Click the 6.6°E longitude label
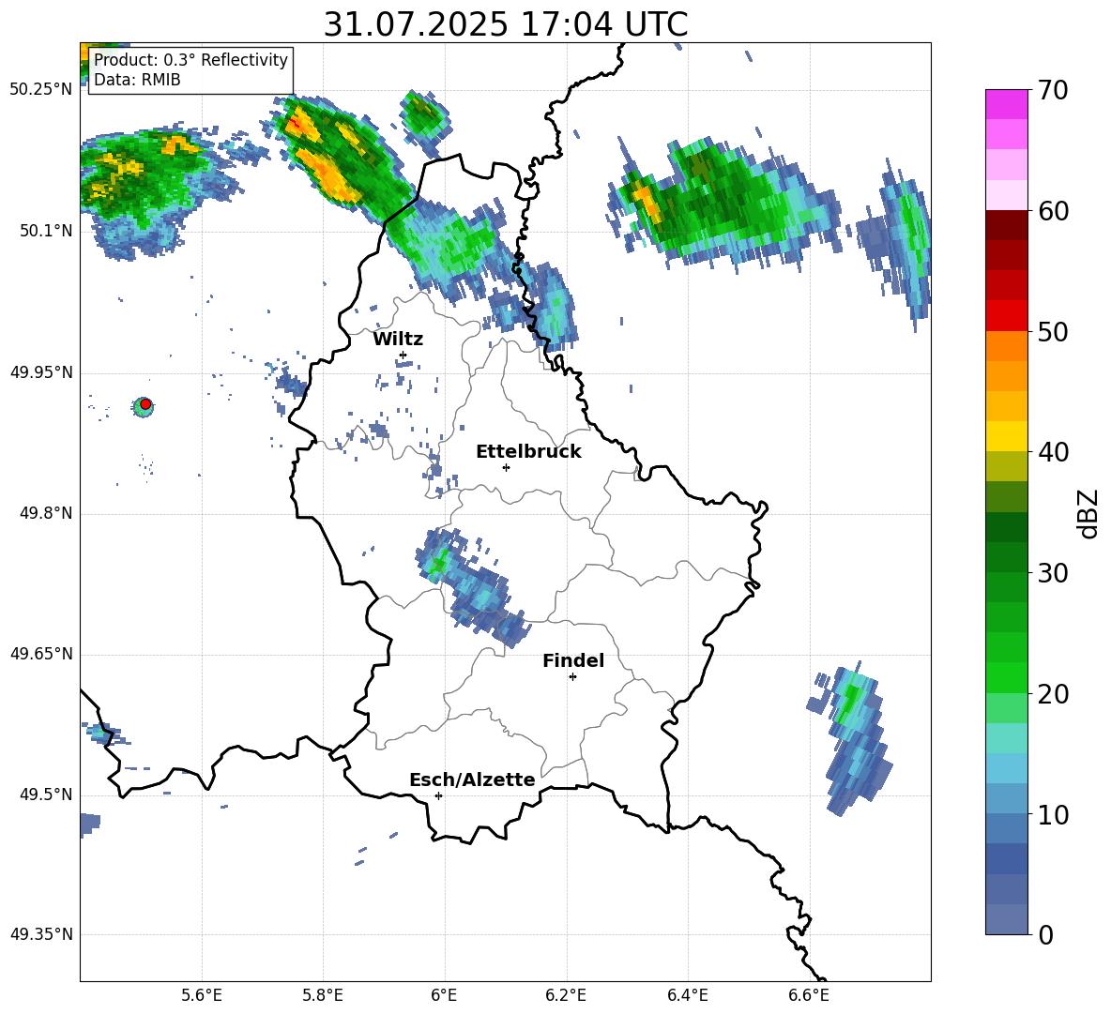The width and height of the screenshot is (1111, 1014). pos(809,995)
